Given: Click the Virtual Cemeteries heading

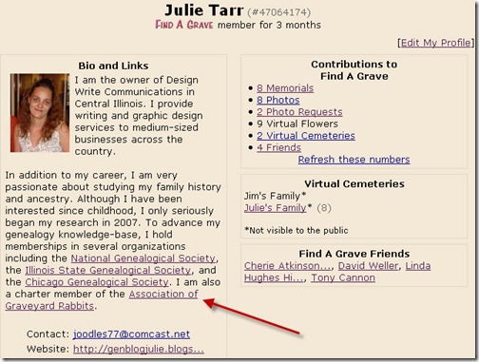Looking at the screenshot, I should point(354,183).
